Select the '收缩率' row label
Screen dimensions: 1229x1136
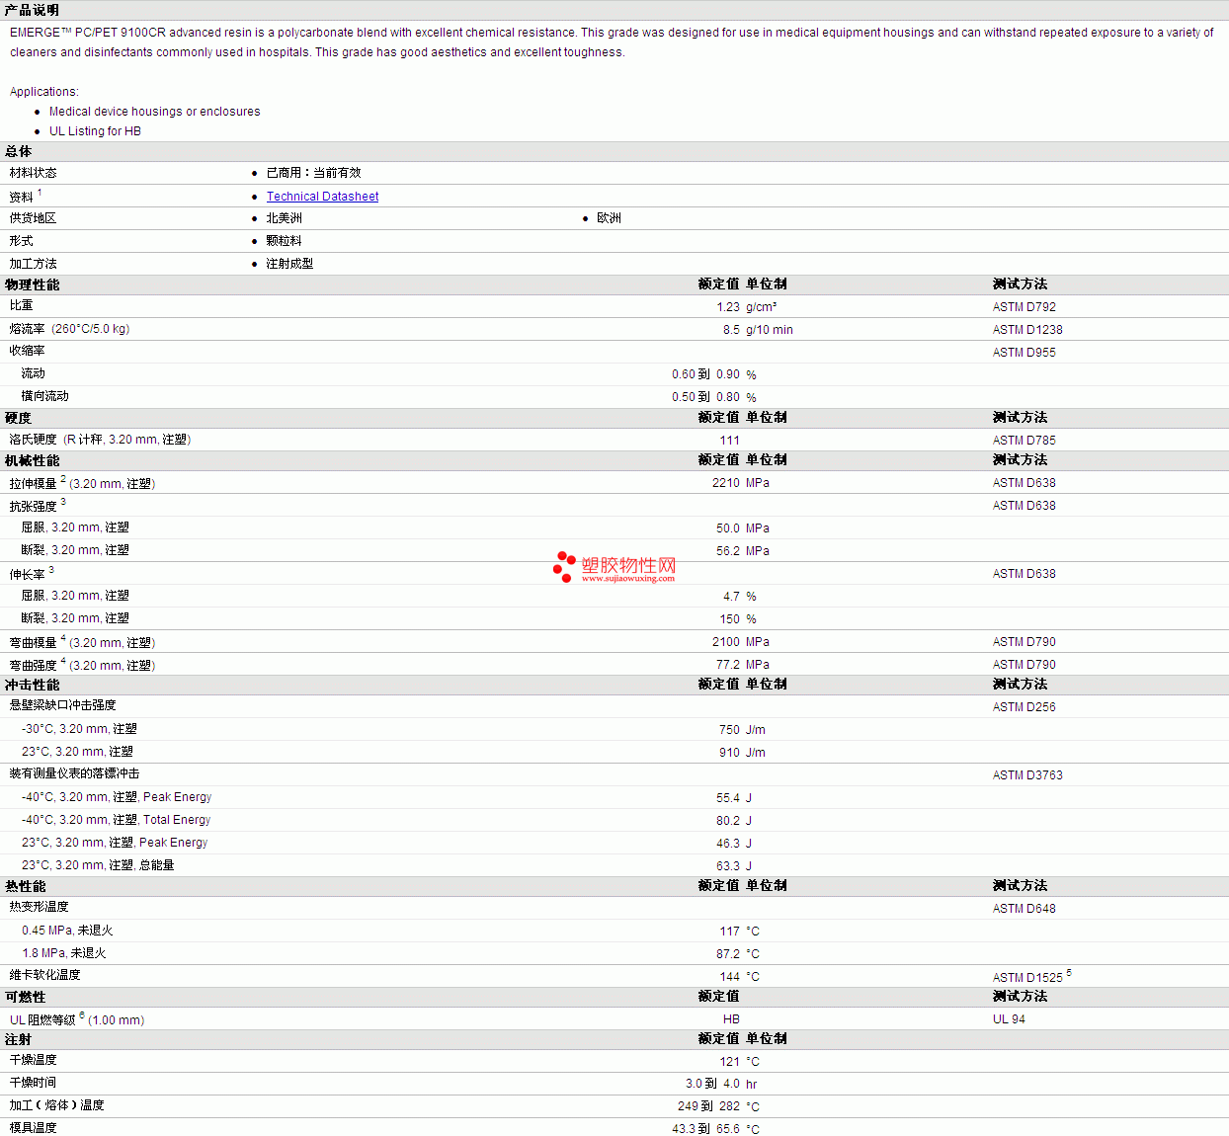(28, 351)
